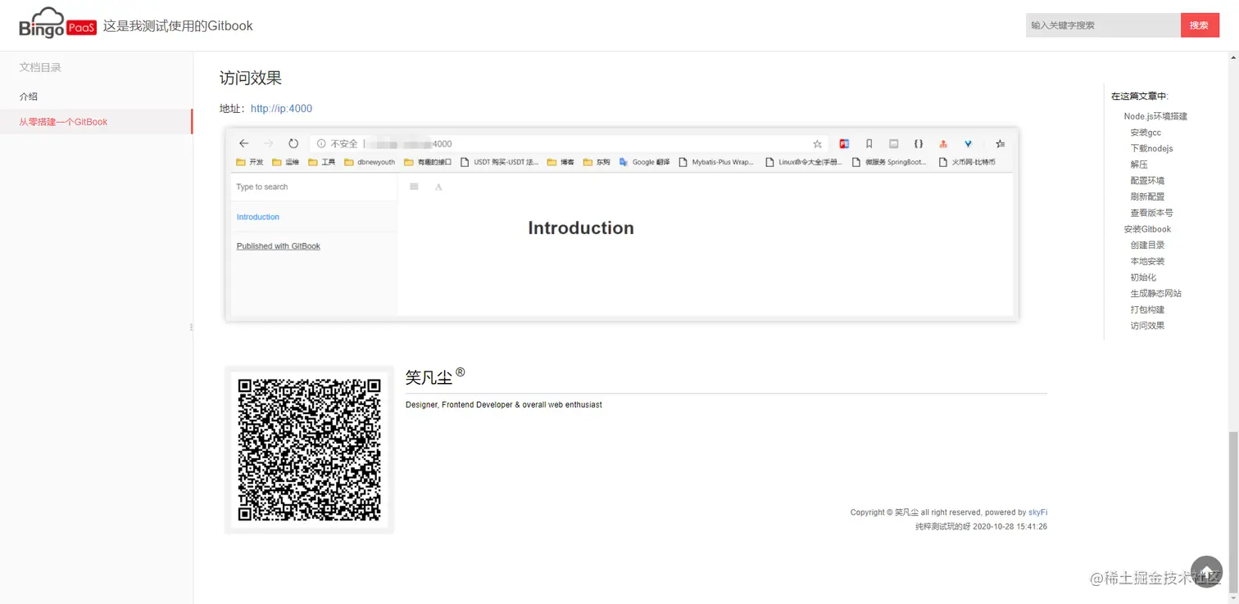This screenshot has width=1239, height=604.
Task: Click the 博客 bookmark folder
Action: [560, 162]
